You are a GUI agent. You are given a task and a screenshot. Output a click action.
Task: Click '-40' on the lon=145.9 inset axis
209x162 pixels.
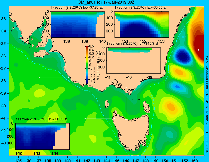pyautogui.click(x=129, y=77)
